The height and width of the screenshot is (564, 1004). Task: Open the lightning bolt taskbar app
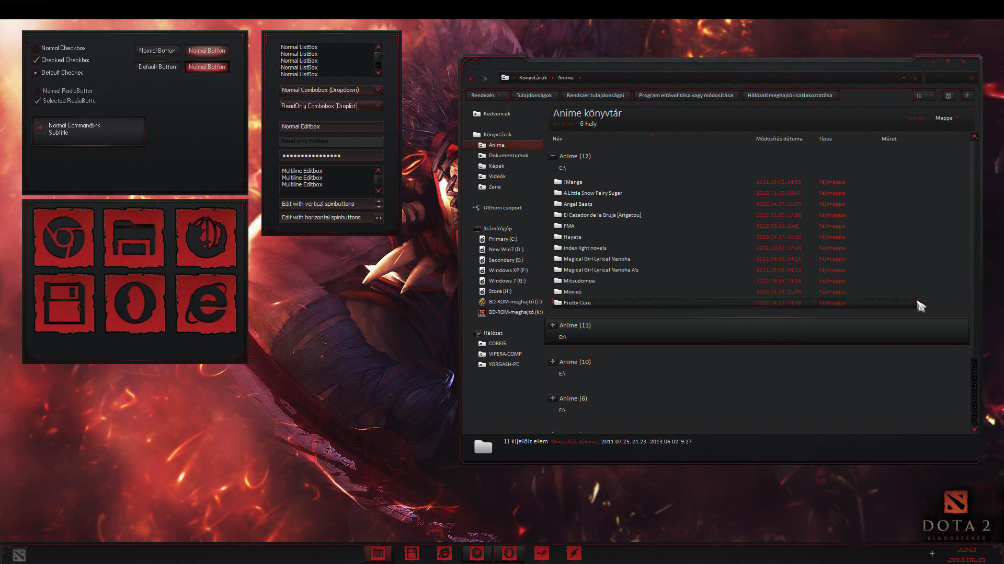click(x=574, y=554)
